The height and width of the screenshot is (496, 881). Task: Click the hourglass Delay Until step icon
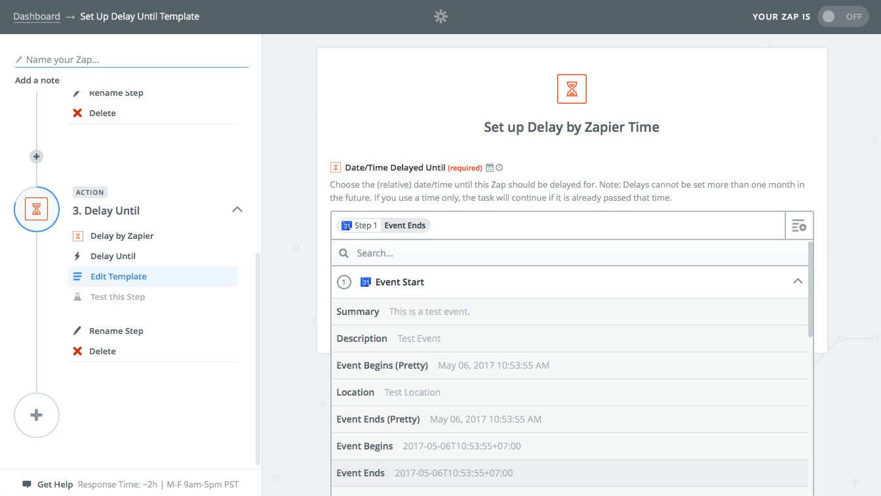tap(37, 209)
